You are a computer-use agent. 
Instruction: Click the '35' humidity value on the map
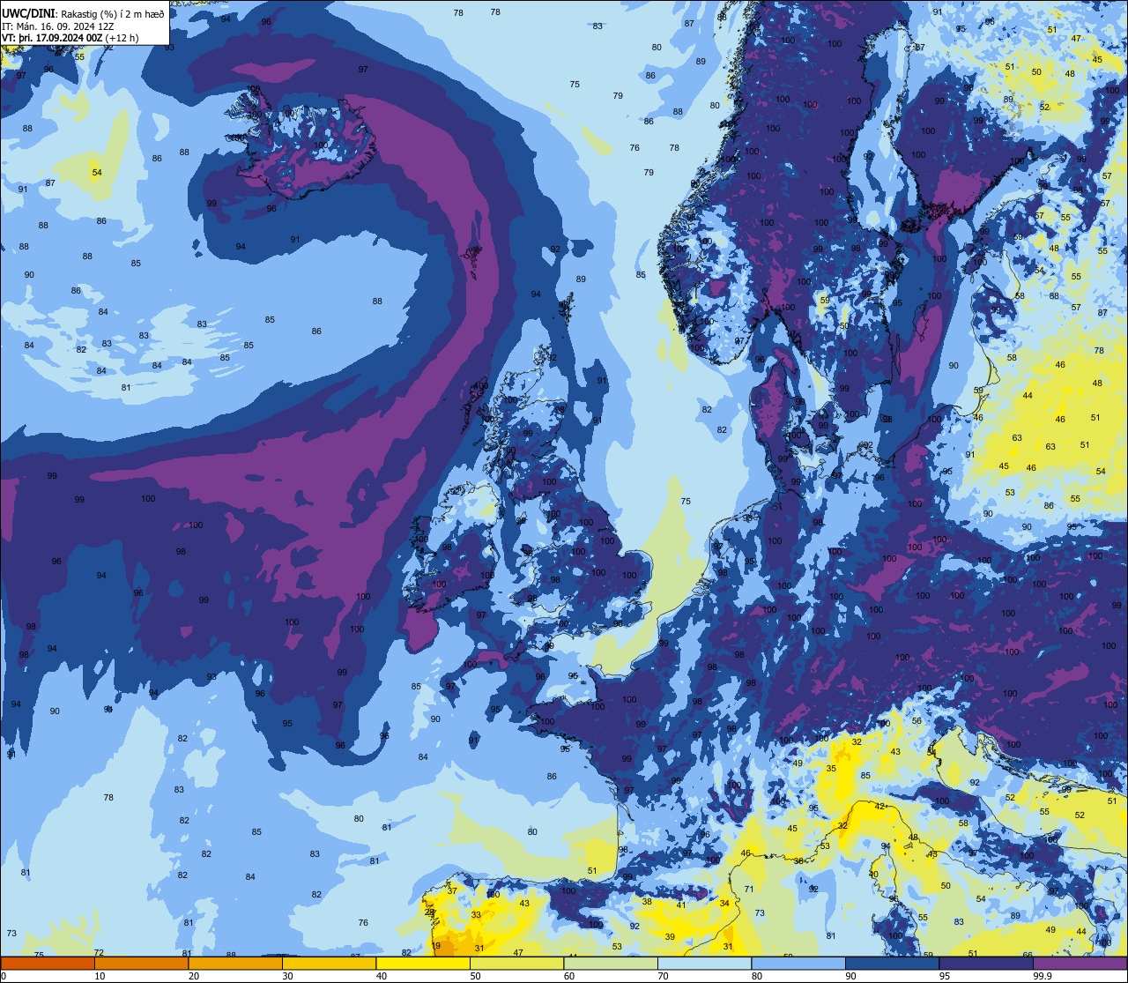click(x=831, y=769)
